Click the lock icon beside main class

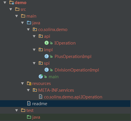(x=45, y=77)
